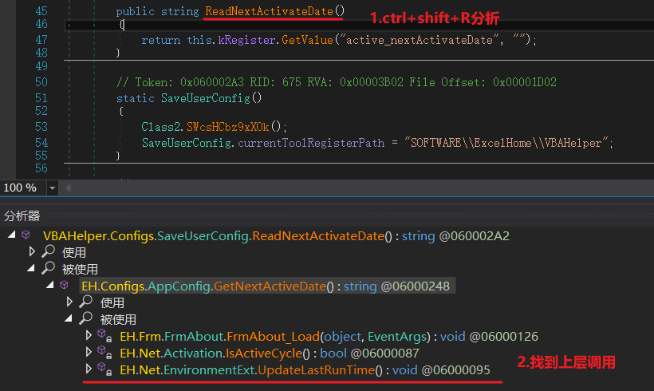Click the 100 % zoom value field
The width and height of the screenshot is (654, 391).
[23, 188]
